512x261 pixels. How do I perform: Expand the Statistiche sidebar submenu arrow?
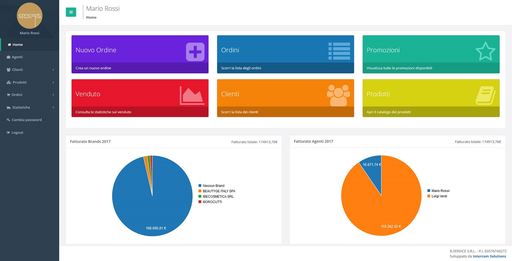click(x=53, y=107)
